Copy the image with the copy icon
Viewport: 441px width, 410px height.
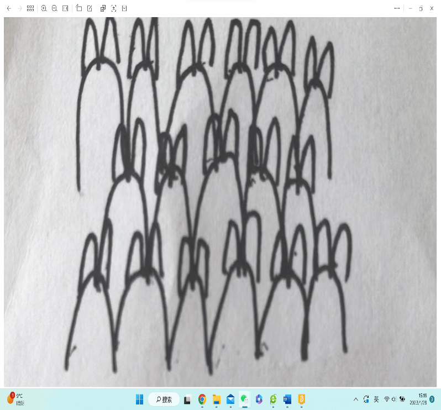pos(103,8)
